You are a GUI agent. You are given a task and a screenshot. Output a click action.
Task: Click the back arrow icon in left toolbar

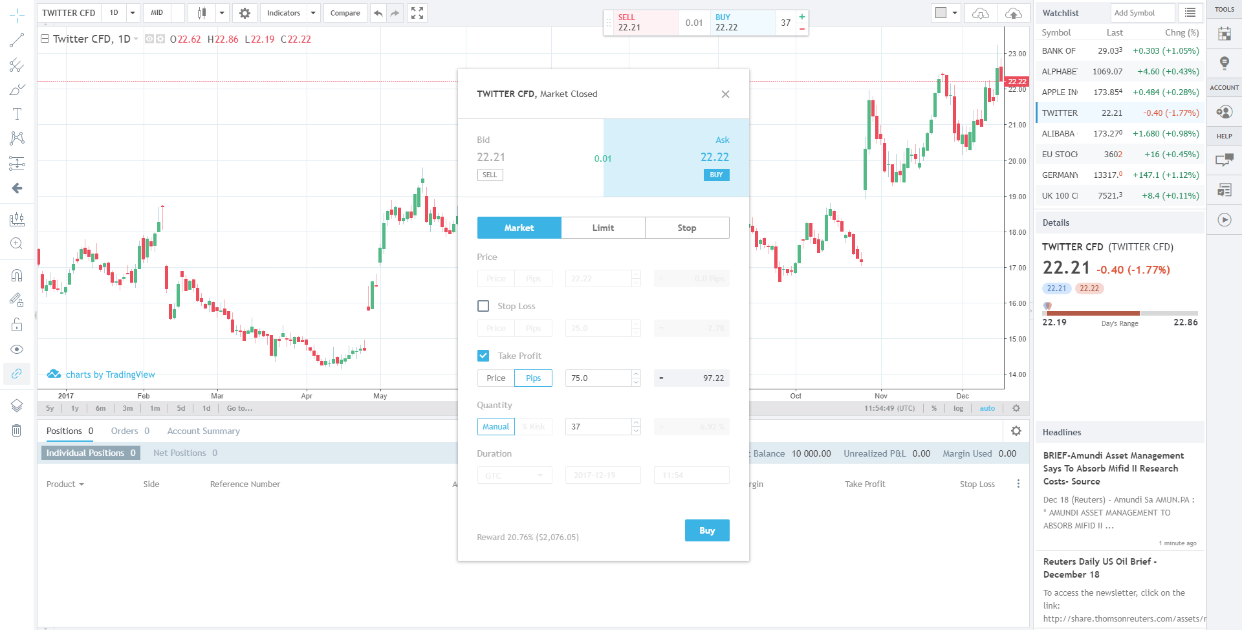click(x=17, y=188)
